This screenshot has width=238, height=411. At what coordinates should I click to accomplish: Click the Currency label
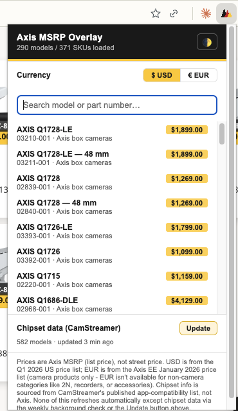coord(33,75)
